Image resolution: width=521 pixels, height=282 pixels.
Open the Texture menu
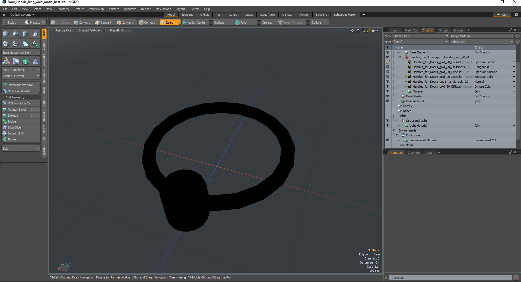pyautogui.click(x=79, y=9)
